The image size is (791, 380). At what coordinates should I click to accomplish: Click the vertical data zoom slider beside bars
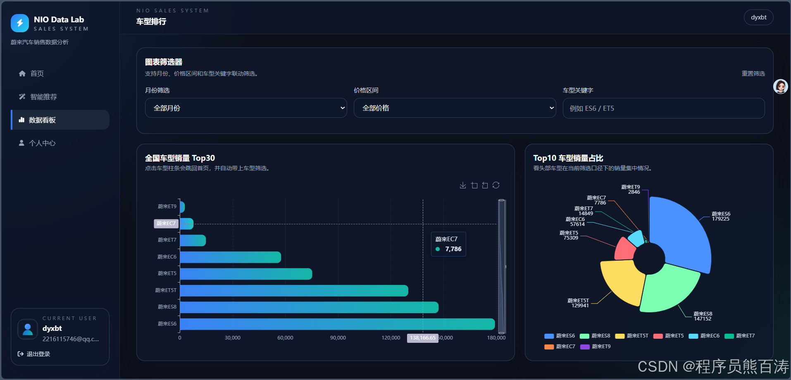[502, 266]
